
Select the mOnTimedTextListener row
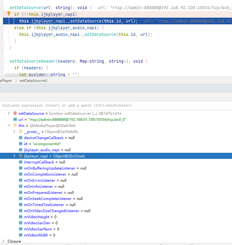click(x=116, y=205)
